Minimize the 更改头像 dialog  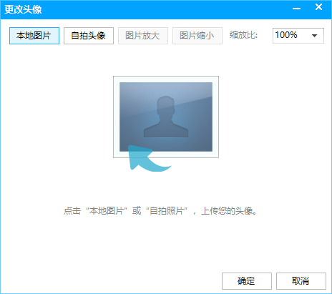[296, 9]
